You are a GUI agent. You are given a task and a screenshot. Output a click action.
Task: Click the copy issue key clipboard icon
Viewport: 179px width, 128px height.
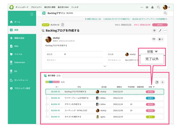pos(63,25)
